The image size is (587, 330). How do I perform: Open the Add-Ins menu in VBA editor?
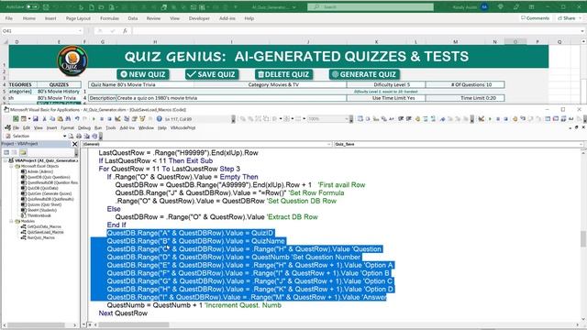click(127, 128)
